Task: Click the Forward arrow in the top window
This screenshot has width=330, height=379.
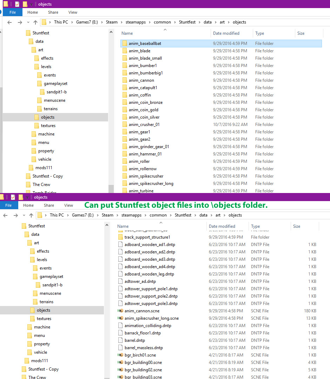Action: [20, 22]
